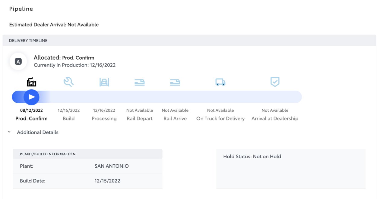Click the 12/16/2022 date above Processing
386x199 pixels.
[104, 110]
